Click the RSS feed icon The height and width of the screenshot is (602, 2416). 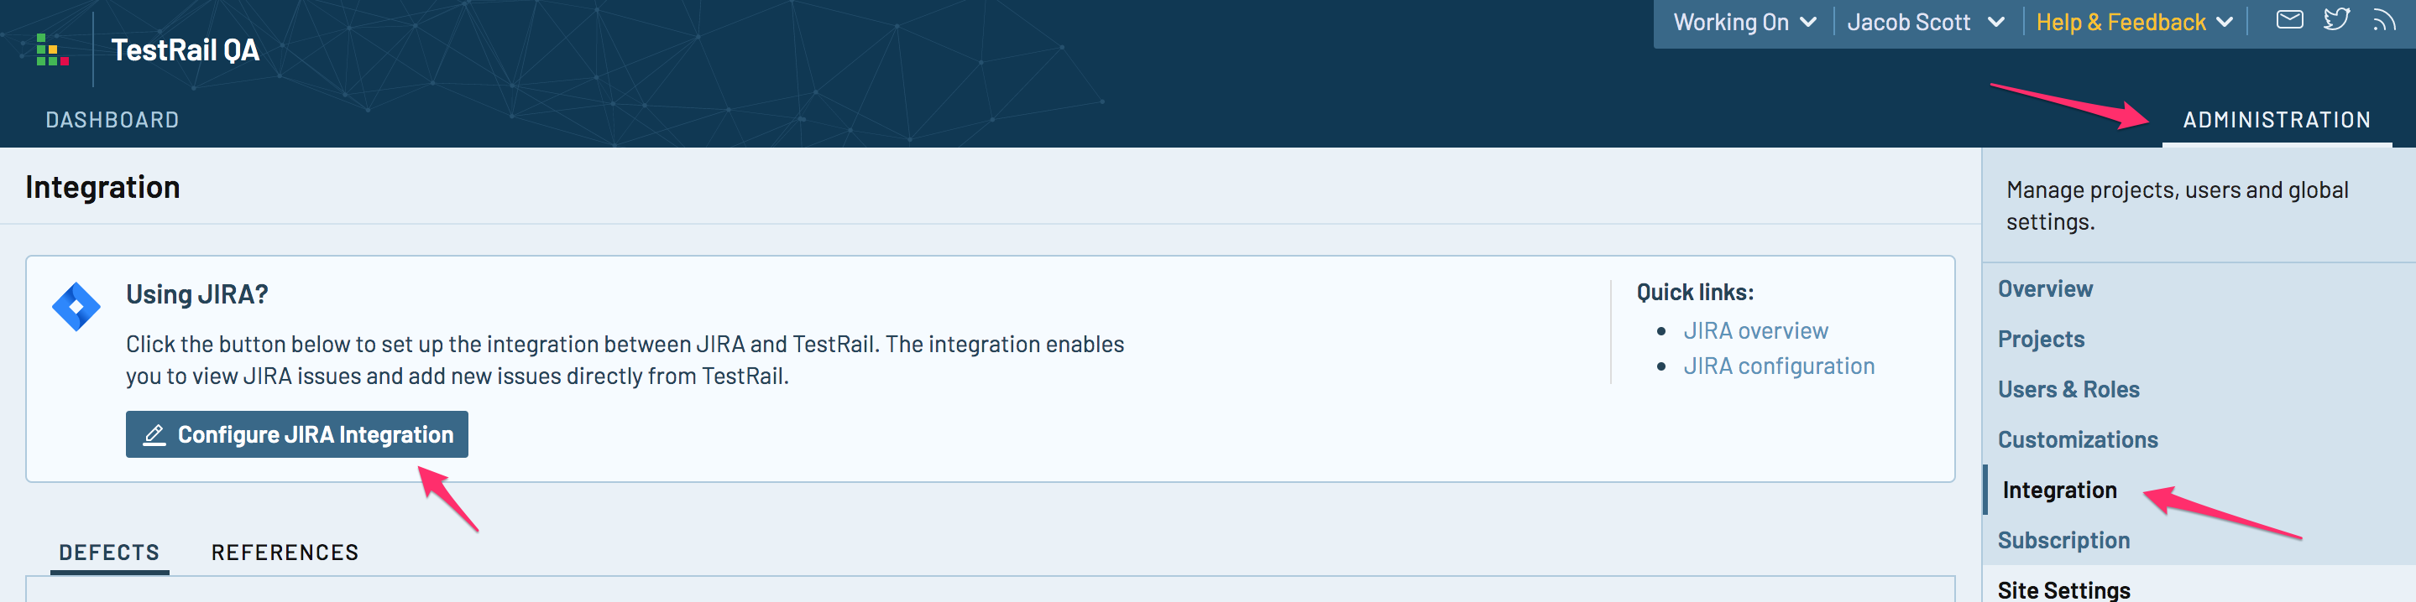click(x=2383, y=19)
